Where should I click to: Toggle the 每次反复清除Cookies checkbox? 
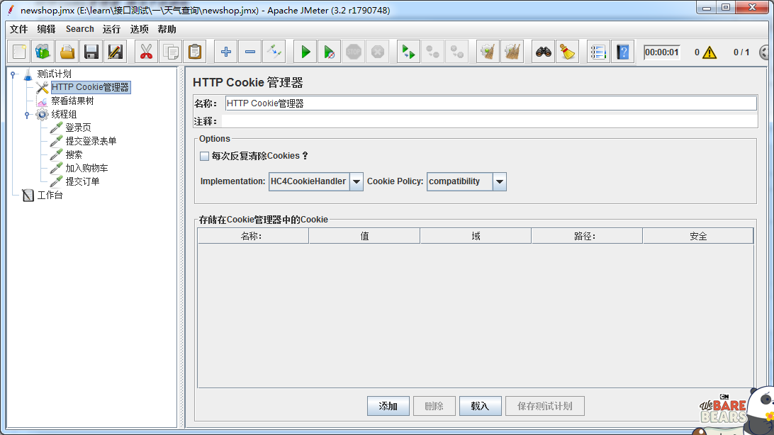pyautogui.click(x=204, y=157)
